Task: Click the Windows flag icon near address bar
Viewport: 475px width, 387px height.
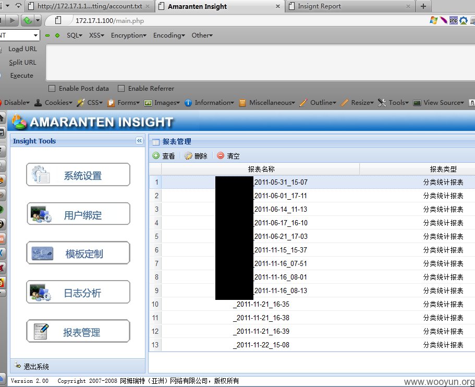Action: click(x=433, y=21)
